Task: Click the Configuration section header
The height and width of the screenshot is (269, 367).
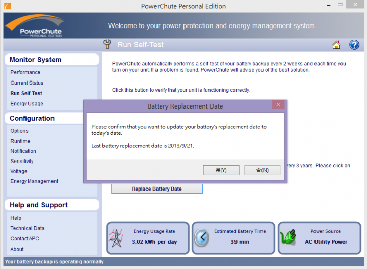Action: pos(44,118)
